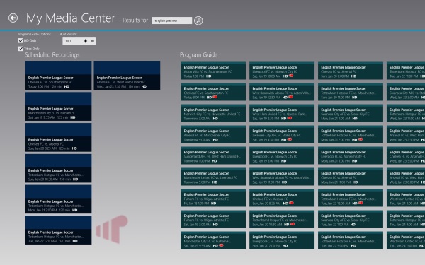Open scheduled Tottenham recording Mon Jan 21 2:00 PM
This screenshot has height=265, width=425.
click(58, 199)
